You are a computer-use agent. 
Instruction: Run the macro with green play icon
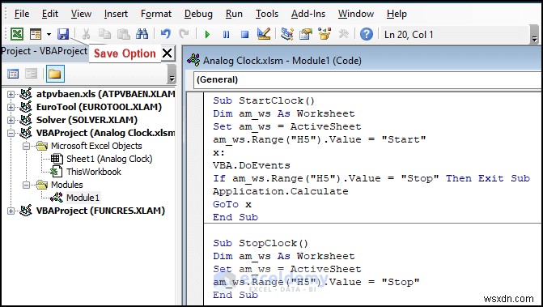207,34
